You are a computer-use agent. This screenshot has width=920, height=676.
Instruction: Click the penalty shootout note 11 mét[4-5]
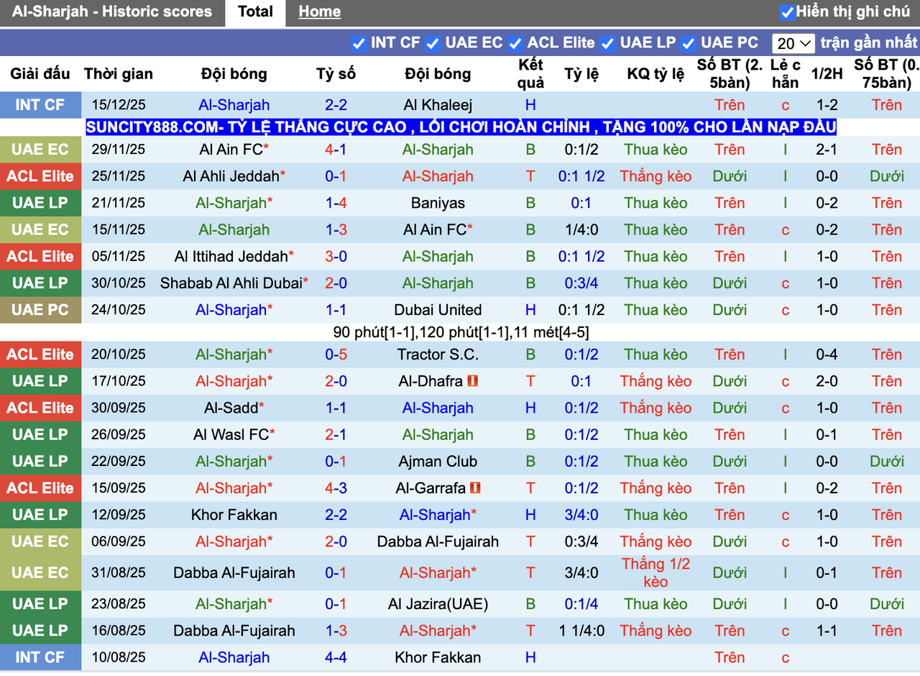tap(550, 332)
